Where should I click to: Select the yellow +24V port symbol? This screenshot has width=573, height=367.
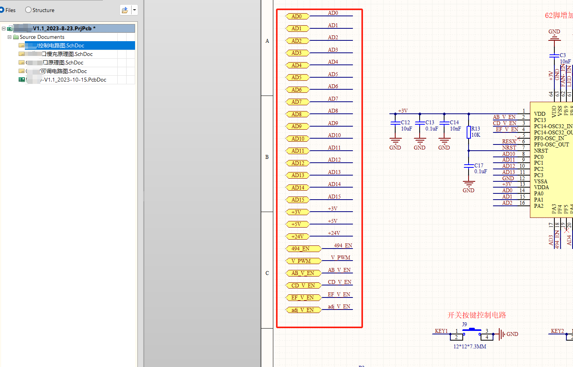(297, 237)
